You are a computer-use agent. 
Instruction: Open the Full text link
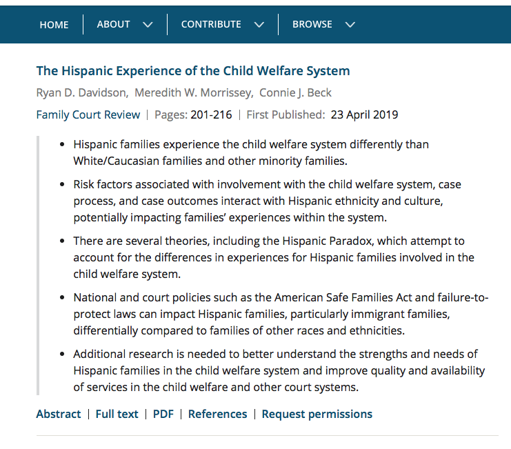coord(117,414)
